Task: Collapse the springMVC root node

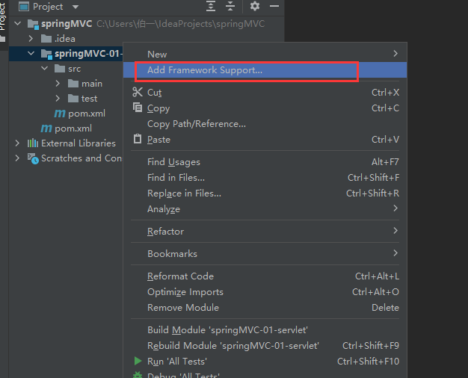Action: click(x=18, y=23)
